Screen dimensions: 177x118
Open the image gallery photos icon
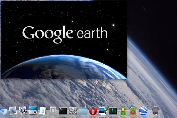(103, 111)
